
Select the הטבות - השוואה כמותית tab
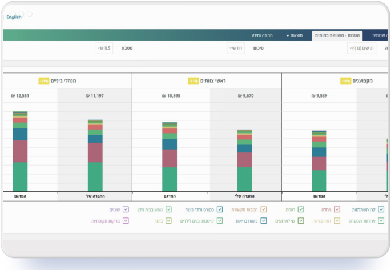click(336, 35)
